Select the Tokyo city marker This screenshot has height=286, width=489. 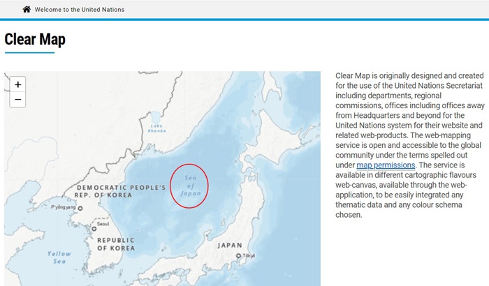coord(239,256)
